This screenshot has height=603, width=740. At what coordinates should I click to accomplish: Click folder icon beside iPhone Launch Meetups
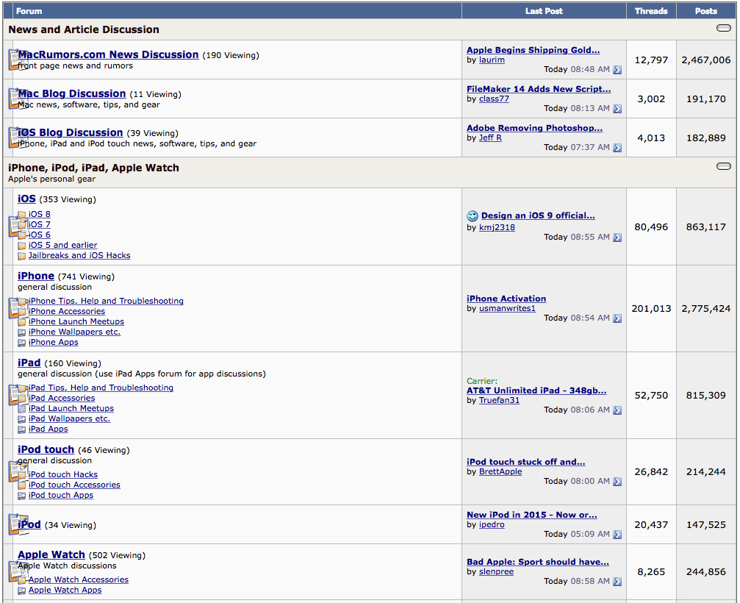click(x=22, y=322)
